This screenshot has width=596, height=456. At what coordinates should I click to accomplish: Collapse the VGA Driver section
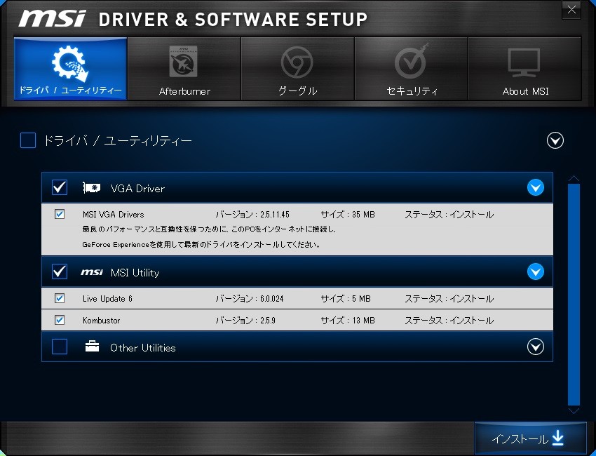[x=535, y=187]
